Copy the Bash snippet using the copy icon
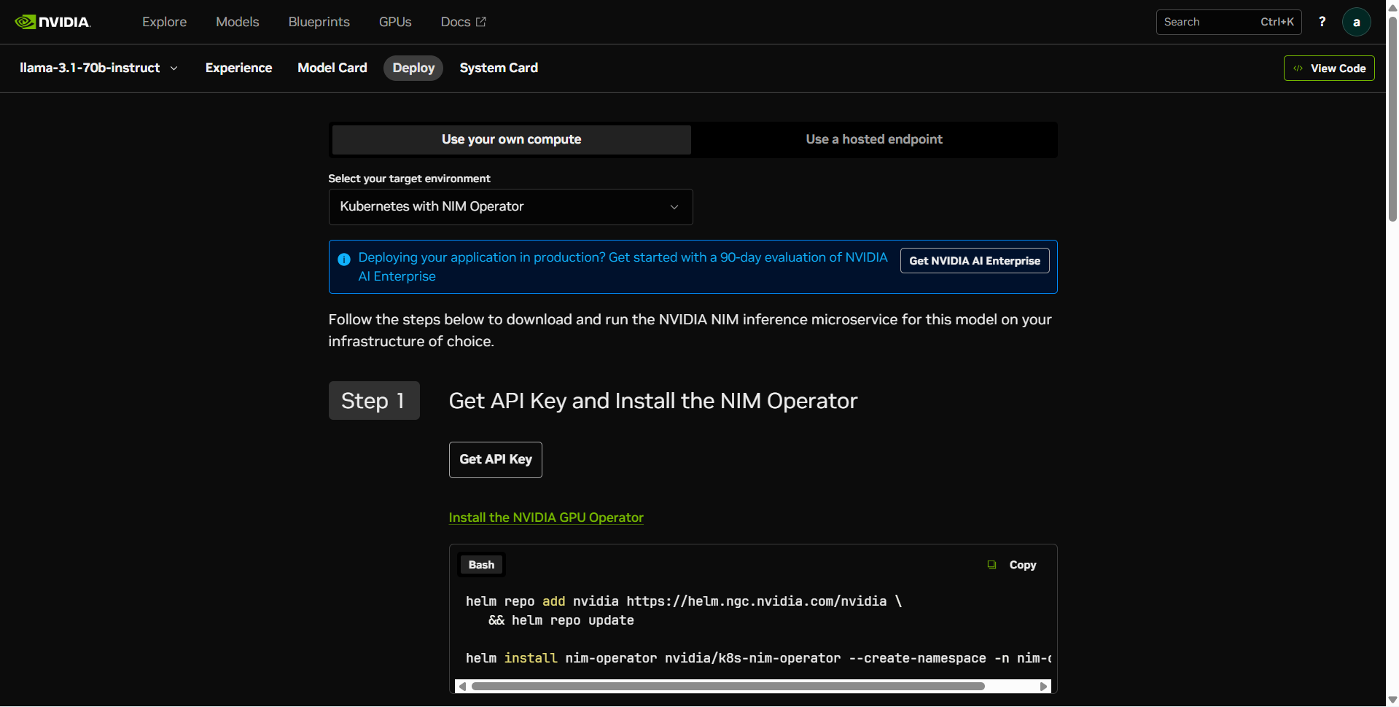Screen dimensions: 1399x707 click(991, 564)
